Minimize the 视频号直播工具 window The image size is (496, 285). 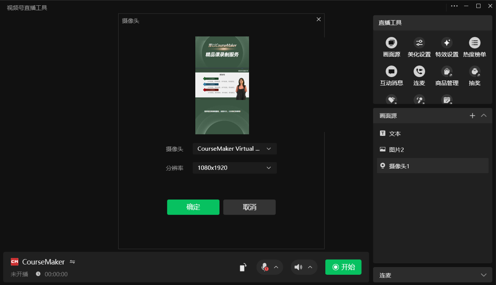click(466, 6)
